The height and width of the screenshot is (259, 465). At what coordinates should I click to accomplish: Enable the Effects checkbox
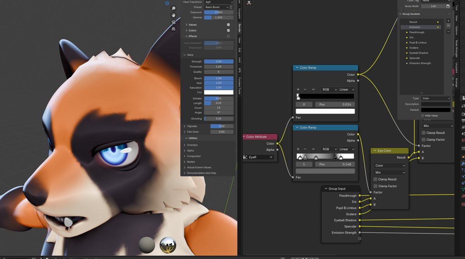tap(228, 36)
